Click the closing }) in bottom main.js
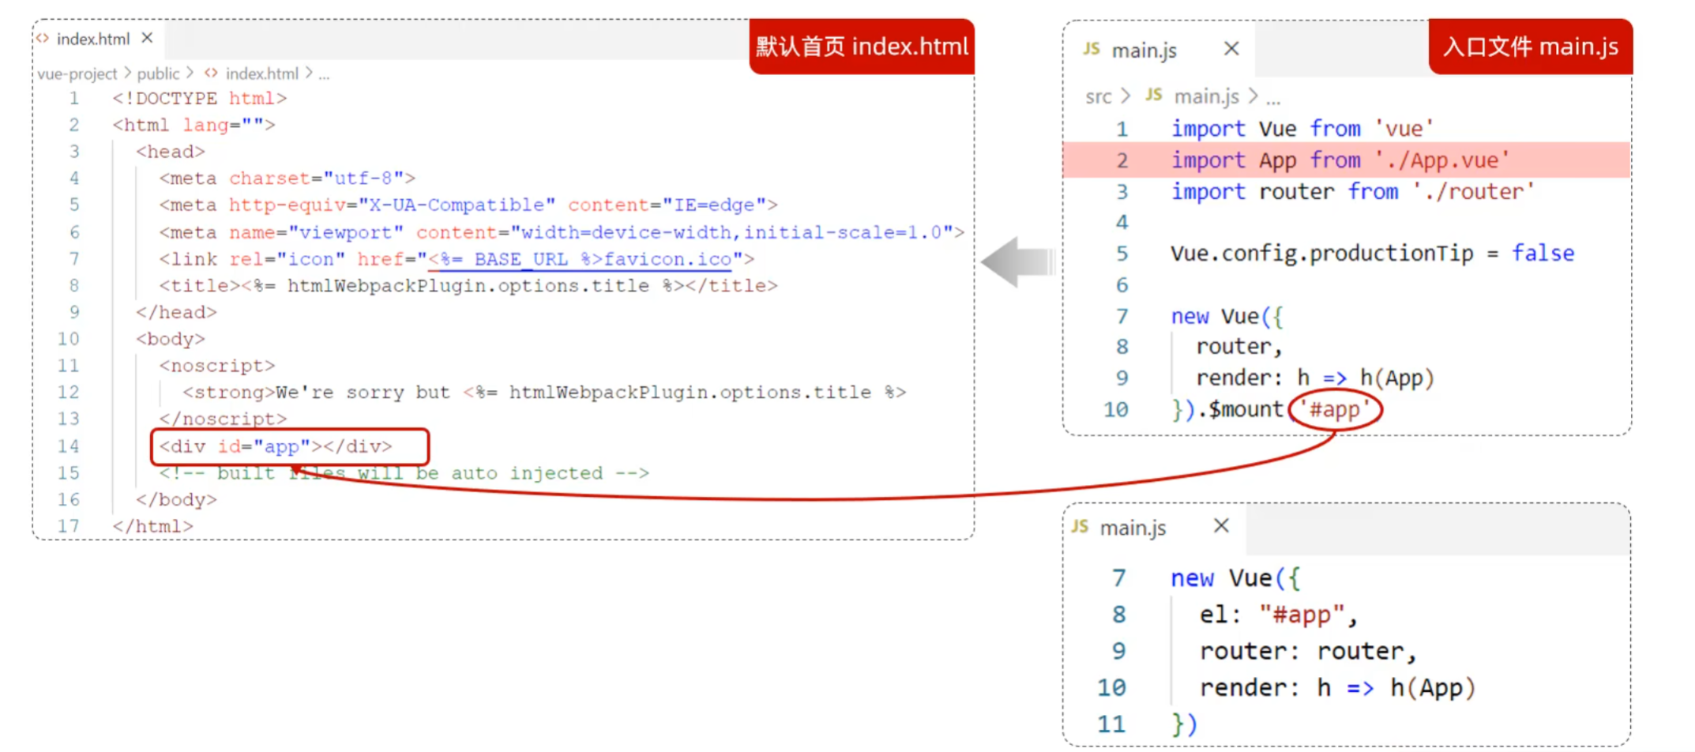1695x752 pixels. click(1184, 724)
